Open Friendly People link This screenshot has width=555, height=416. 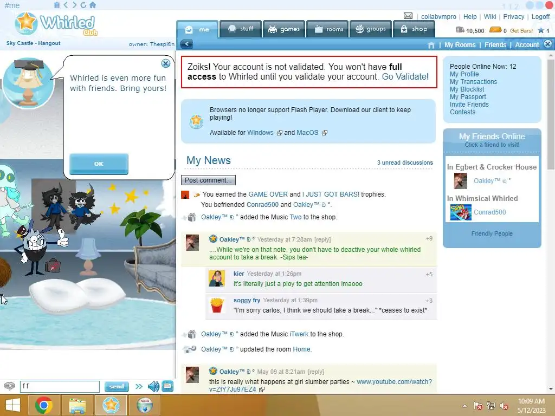(x=492, y=233)
